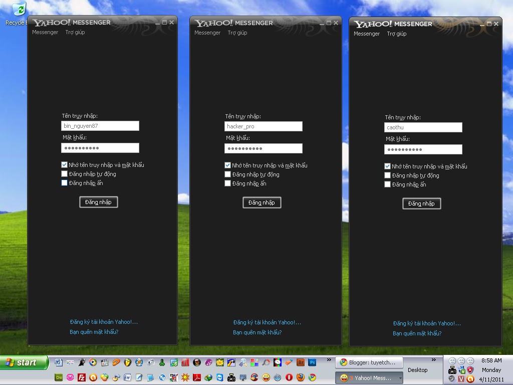Viewport: 513px width, 385px height.
Task: Open Google Chrome quick launch icon
Action: [x=312, y=377]
